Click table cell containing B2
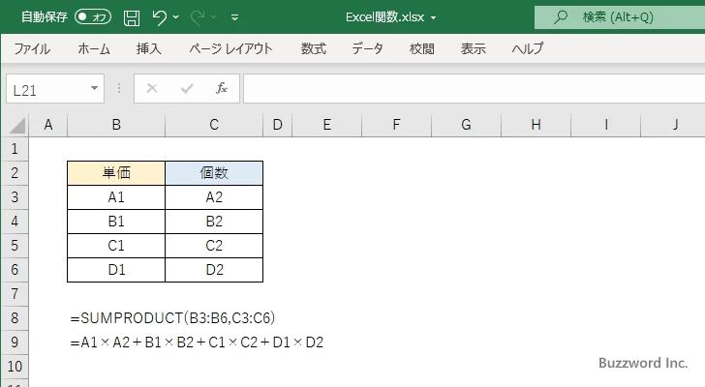 click(214, 222)
